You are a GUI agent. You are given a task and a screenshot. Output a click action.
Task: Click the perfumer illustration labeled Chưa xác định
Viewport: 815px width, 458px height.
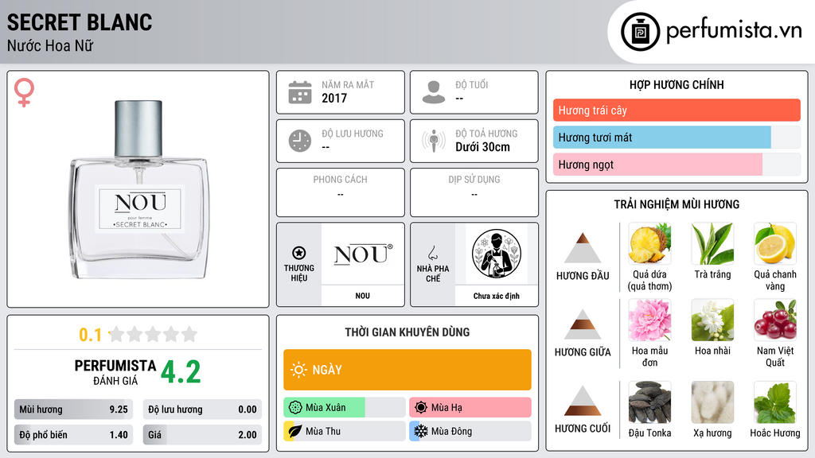(497, 254)
